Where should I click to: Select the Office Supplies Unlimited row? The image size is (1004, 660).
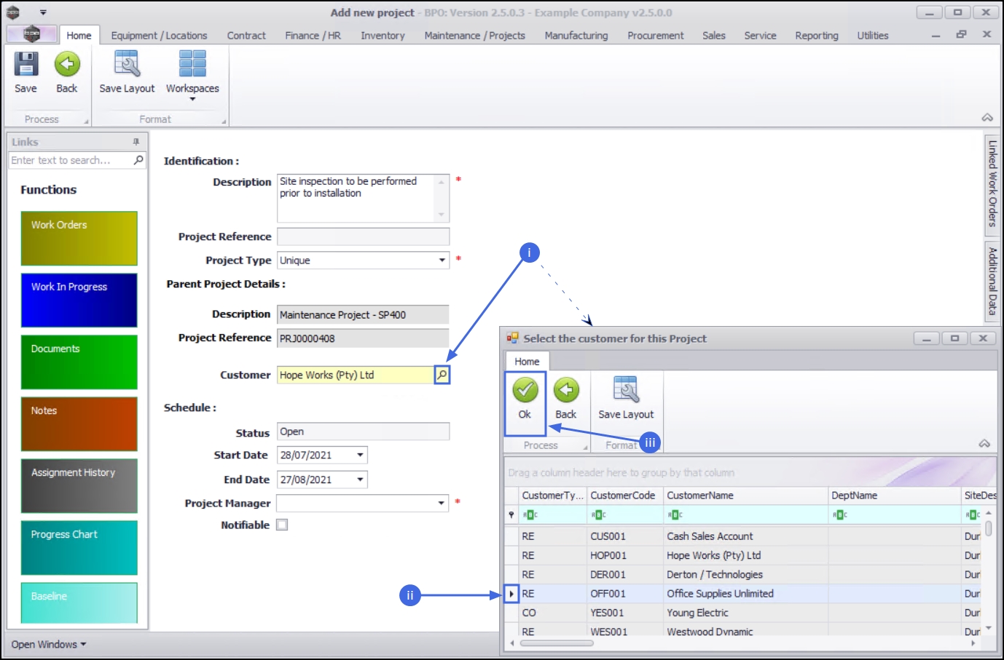pyautogui.click(x=743, y=594)
